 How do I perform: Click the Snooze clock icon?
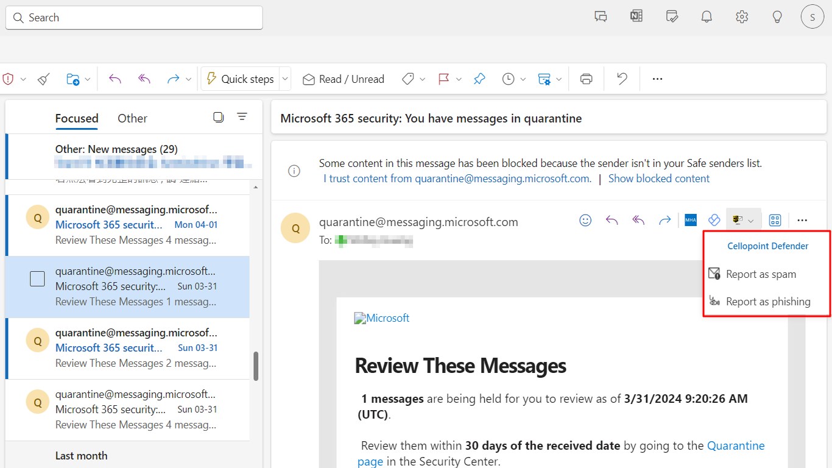(509, 79)
